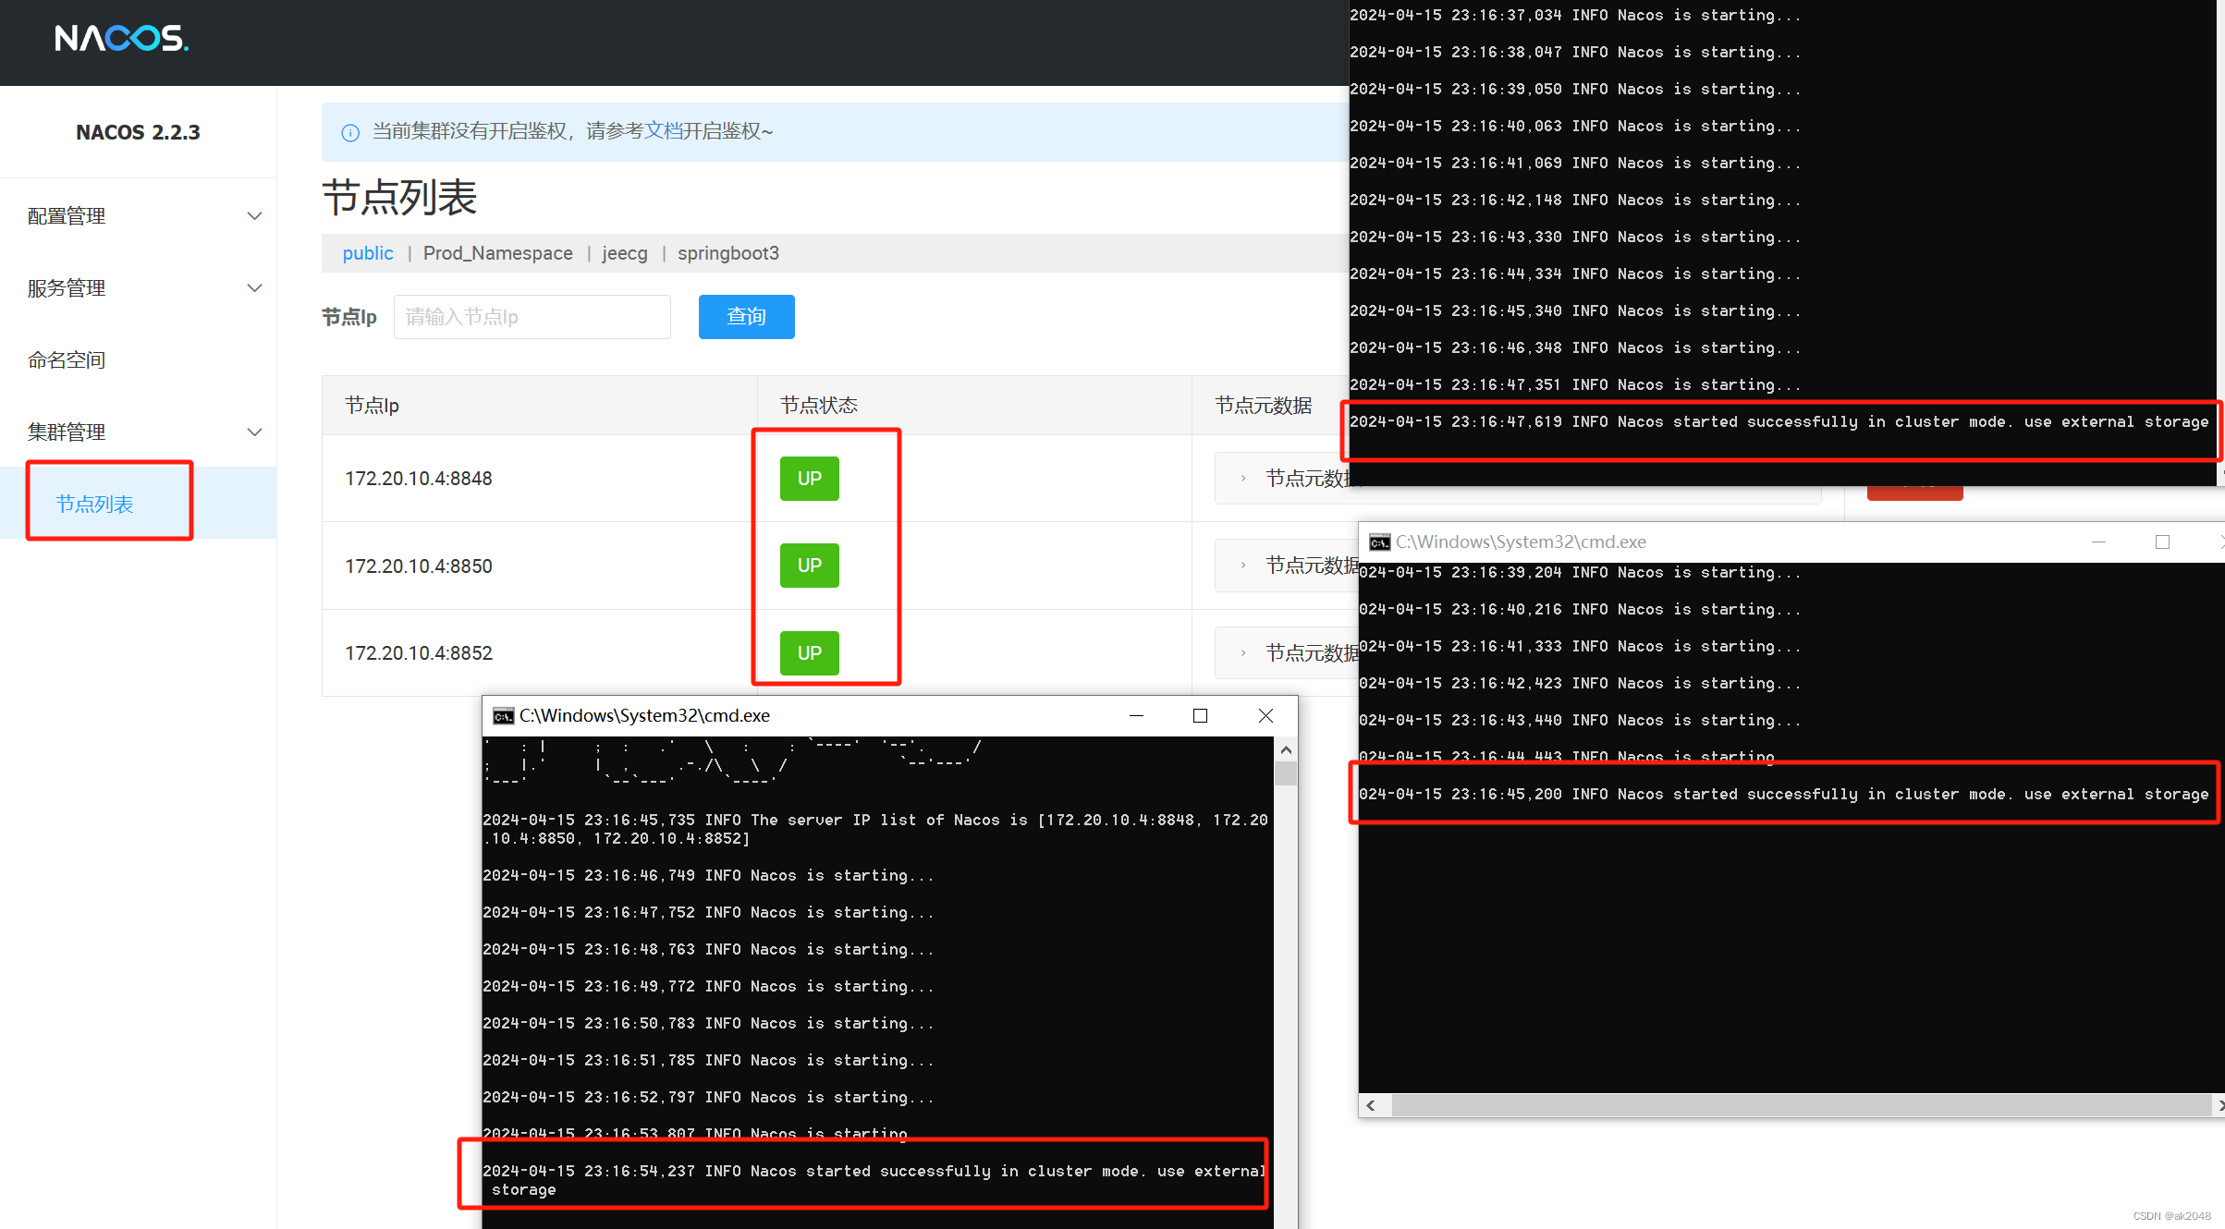Open 命名空间 sidebar item
The width and height of the screenshot is (2225, 1229).
point(138,360)
